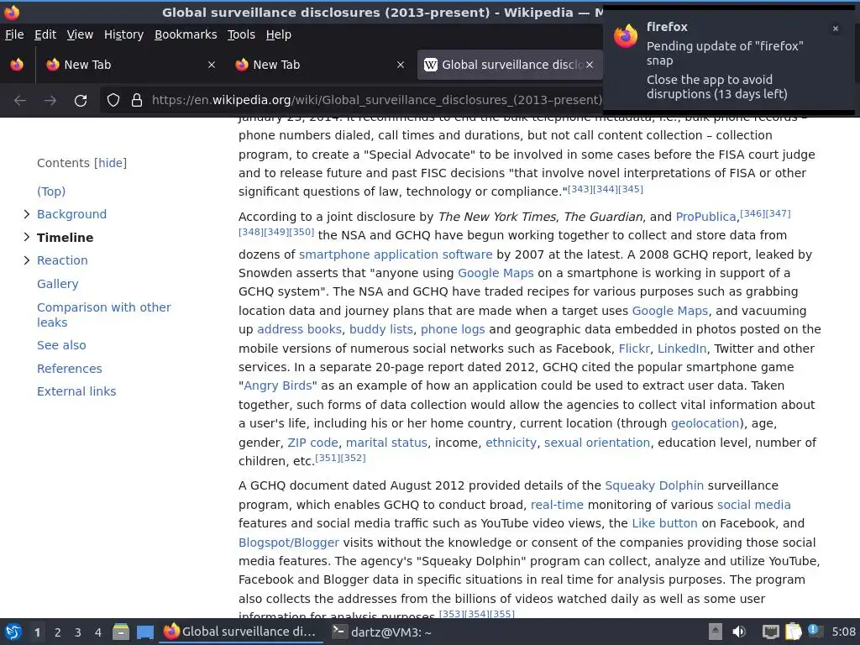This screenshot has height=645, width=860.
Task: Click the forward navigation arrow
Action: click(50, 100)
